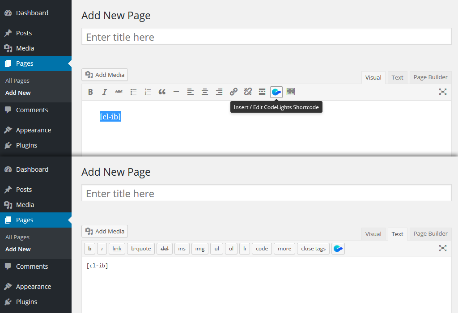Viewport: 458px width, 313px height.
Task: Open Posts in the lower sidebar
Action: [x=36, y=190]
